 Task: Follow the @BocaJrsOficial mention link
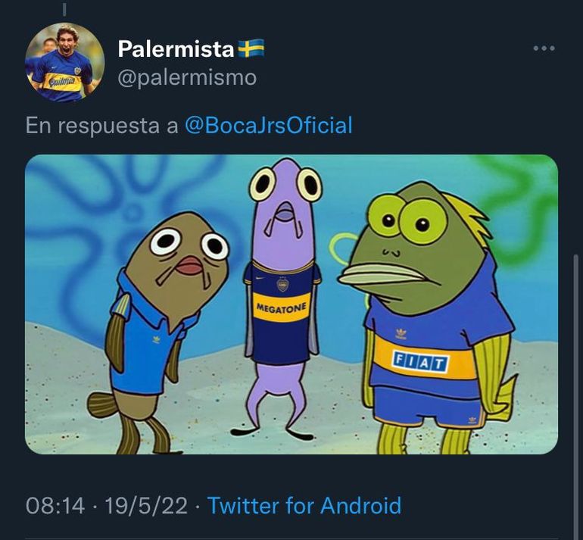pos(268,125)
